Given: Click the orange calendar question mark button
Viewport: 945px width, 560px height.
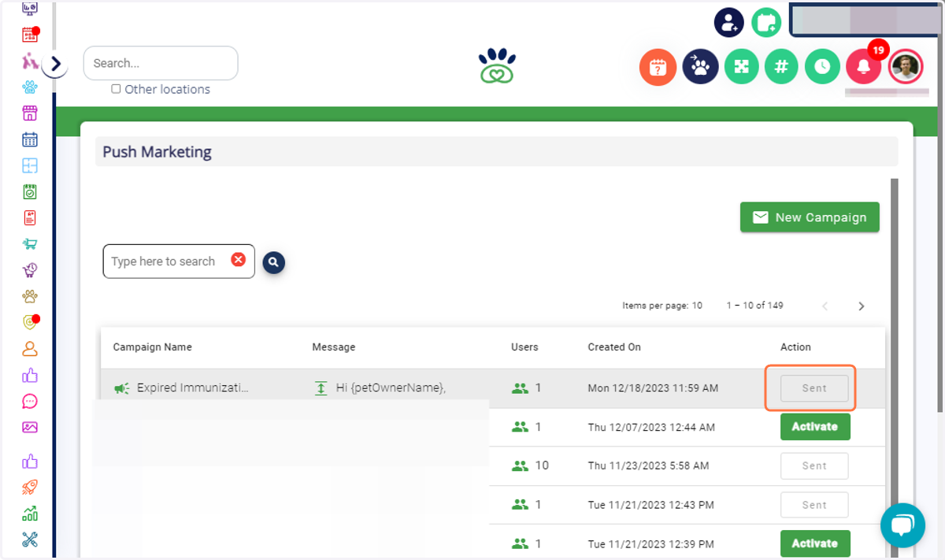Looking at the screenshot, I should coord(658,67).
